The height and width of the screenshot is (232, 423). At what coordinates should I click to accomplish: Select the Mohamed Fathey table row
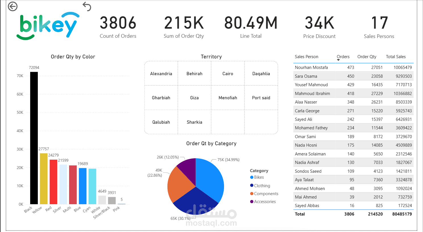(x=353, y=128)
